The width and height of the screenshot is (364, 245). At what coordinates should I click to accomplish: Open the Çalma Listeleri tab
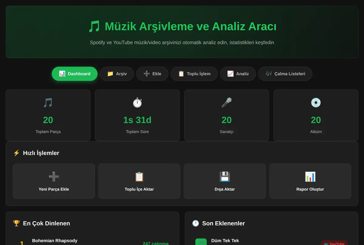point(285,74)
